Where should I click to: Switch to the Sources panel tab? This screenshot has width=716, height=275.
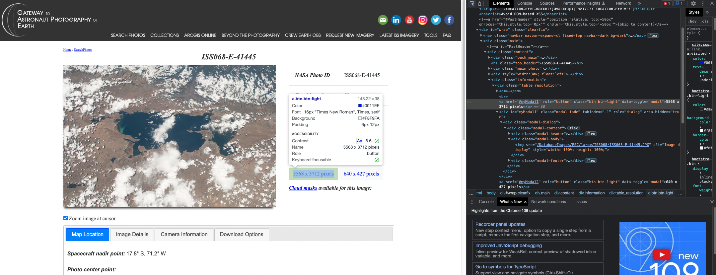pos(547,3)
